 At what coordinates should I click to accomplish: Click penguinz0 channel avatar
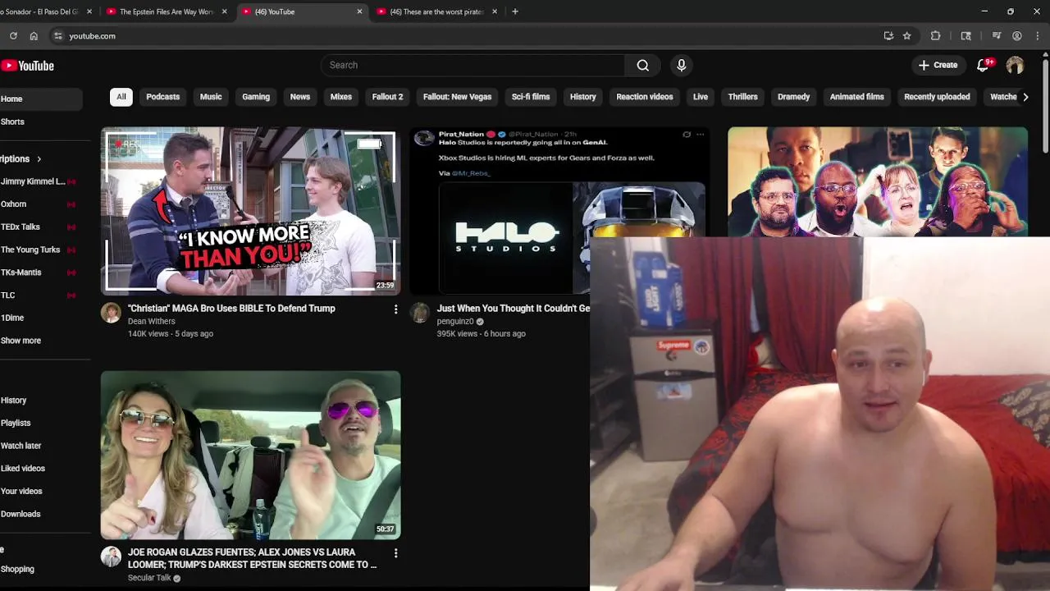click(420, 313)
